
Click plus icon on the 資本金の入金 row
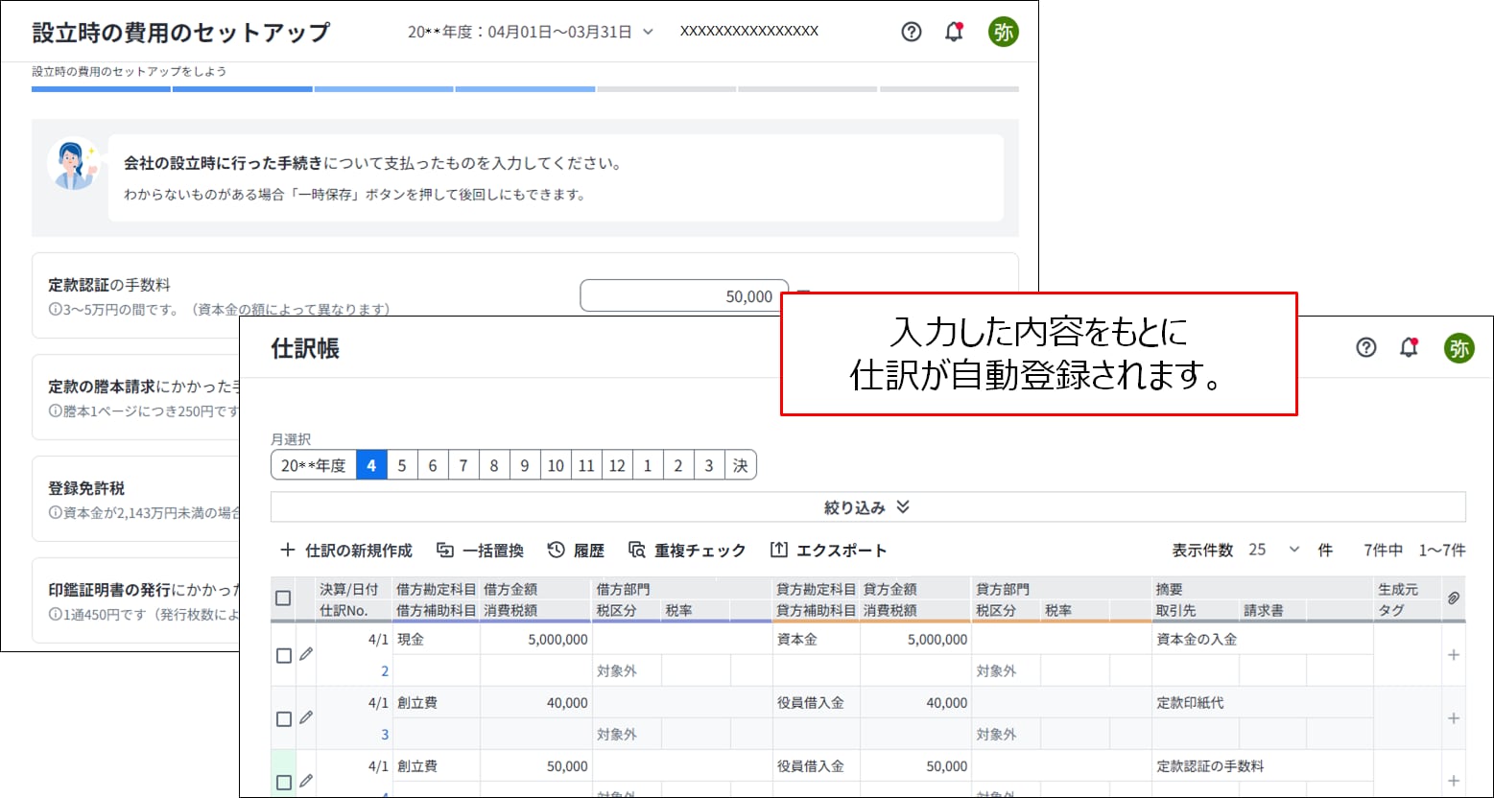coord(1453,655)
